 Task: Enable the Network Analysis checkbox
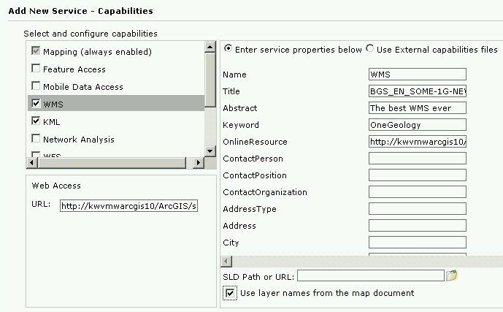pyautogui.click(x=36, y=138)
